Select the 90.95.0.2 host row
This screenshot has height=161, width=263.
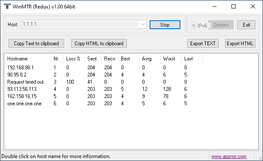pos(104,75)
